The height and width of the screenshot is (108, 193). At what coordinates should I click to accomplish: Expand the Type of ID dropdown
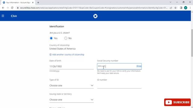pyautogui.click(x=71, y=85)
